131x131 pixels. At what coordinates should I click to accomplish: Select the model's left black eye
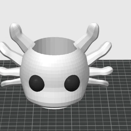37,83
